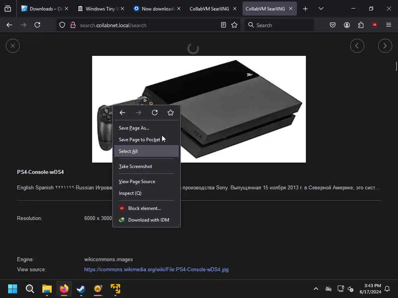The width and height of the screenshot is (398, 298).
Task: Reload page with toolbar refresh icon
Action: point(37,25)
